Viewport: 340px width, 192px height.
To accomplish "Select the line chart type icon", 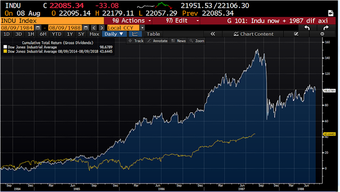I will [135, 34].
